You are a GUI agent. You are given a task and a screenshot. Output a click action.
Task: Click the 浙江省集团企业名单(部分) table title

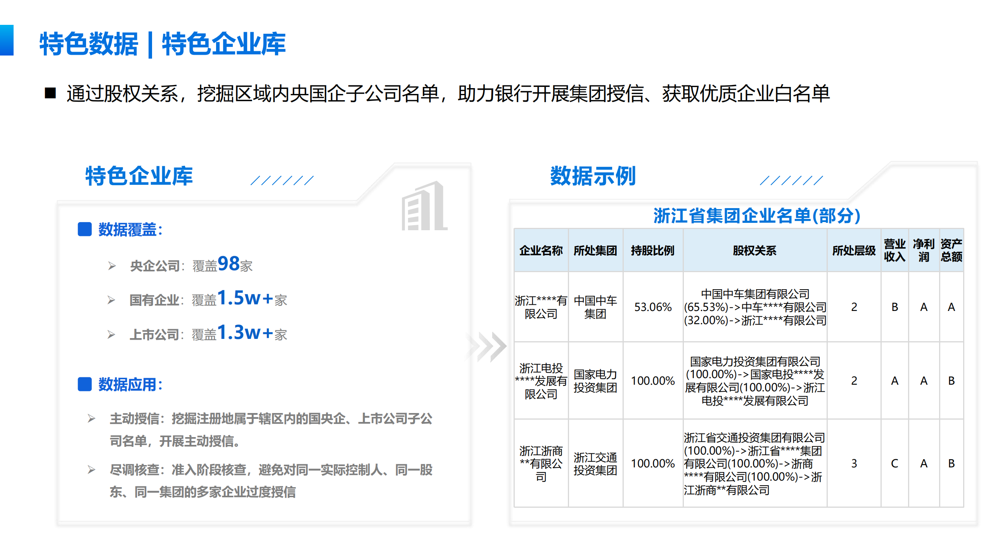[756, 216]
